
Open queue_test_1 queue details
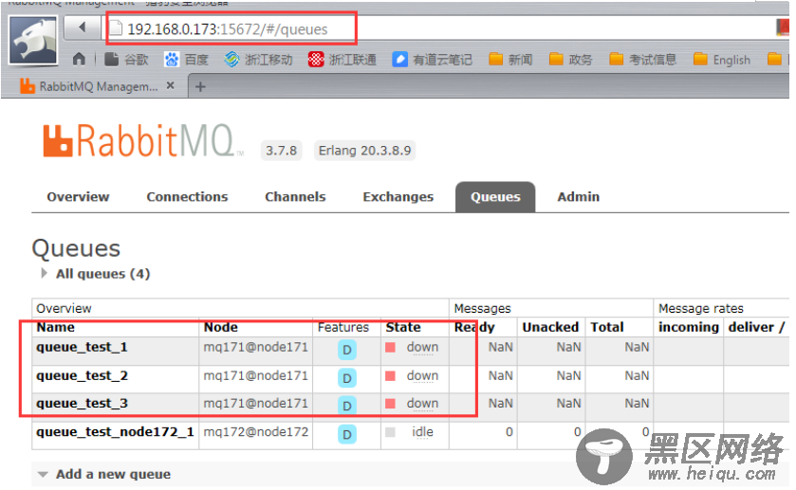pos(82,347)
